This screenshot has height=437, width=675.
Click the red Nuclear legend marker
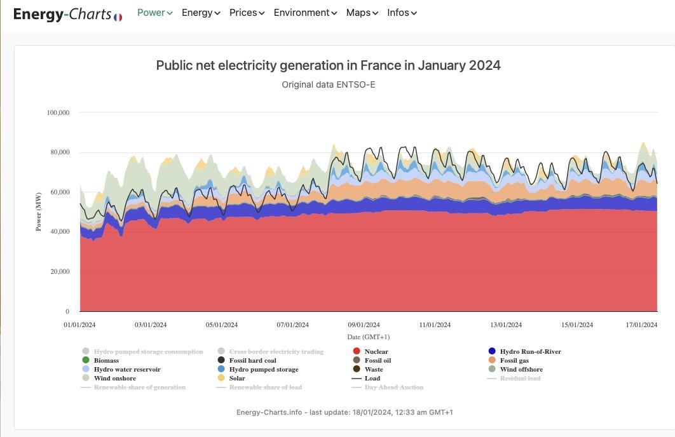coord(357,351)
